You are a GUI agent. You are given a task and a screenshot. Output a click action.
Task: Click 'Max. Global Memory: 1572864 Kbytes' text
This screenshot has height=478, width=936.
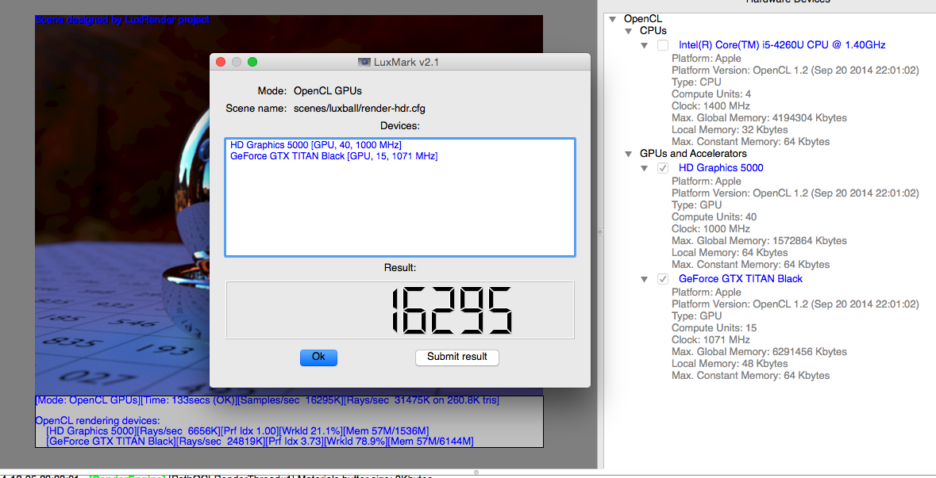[759, 241]
